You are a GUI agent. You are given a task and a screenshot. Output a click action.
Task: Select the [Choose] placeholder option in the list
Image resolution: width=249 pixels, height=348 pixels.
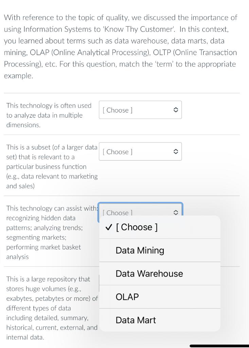137,227
